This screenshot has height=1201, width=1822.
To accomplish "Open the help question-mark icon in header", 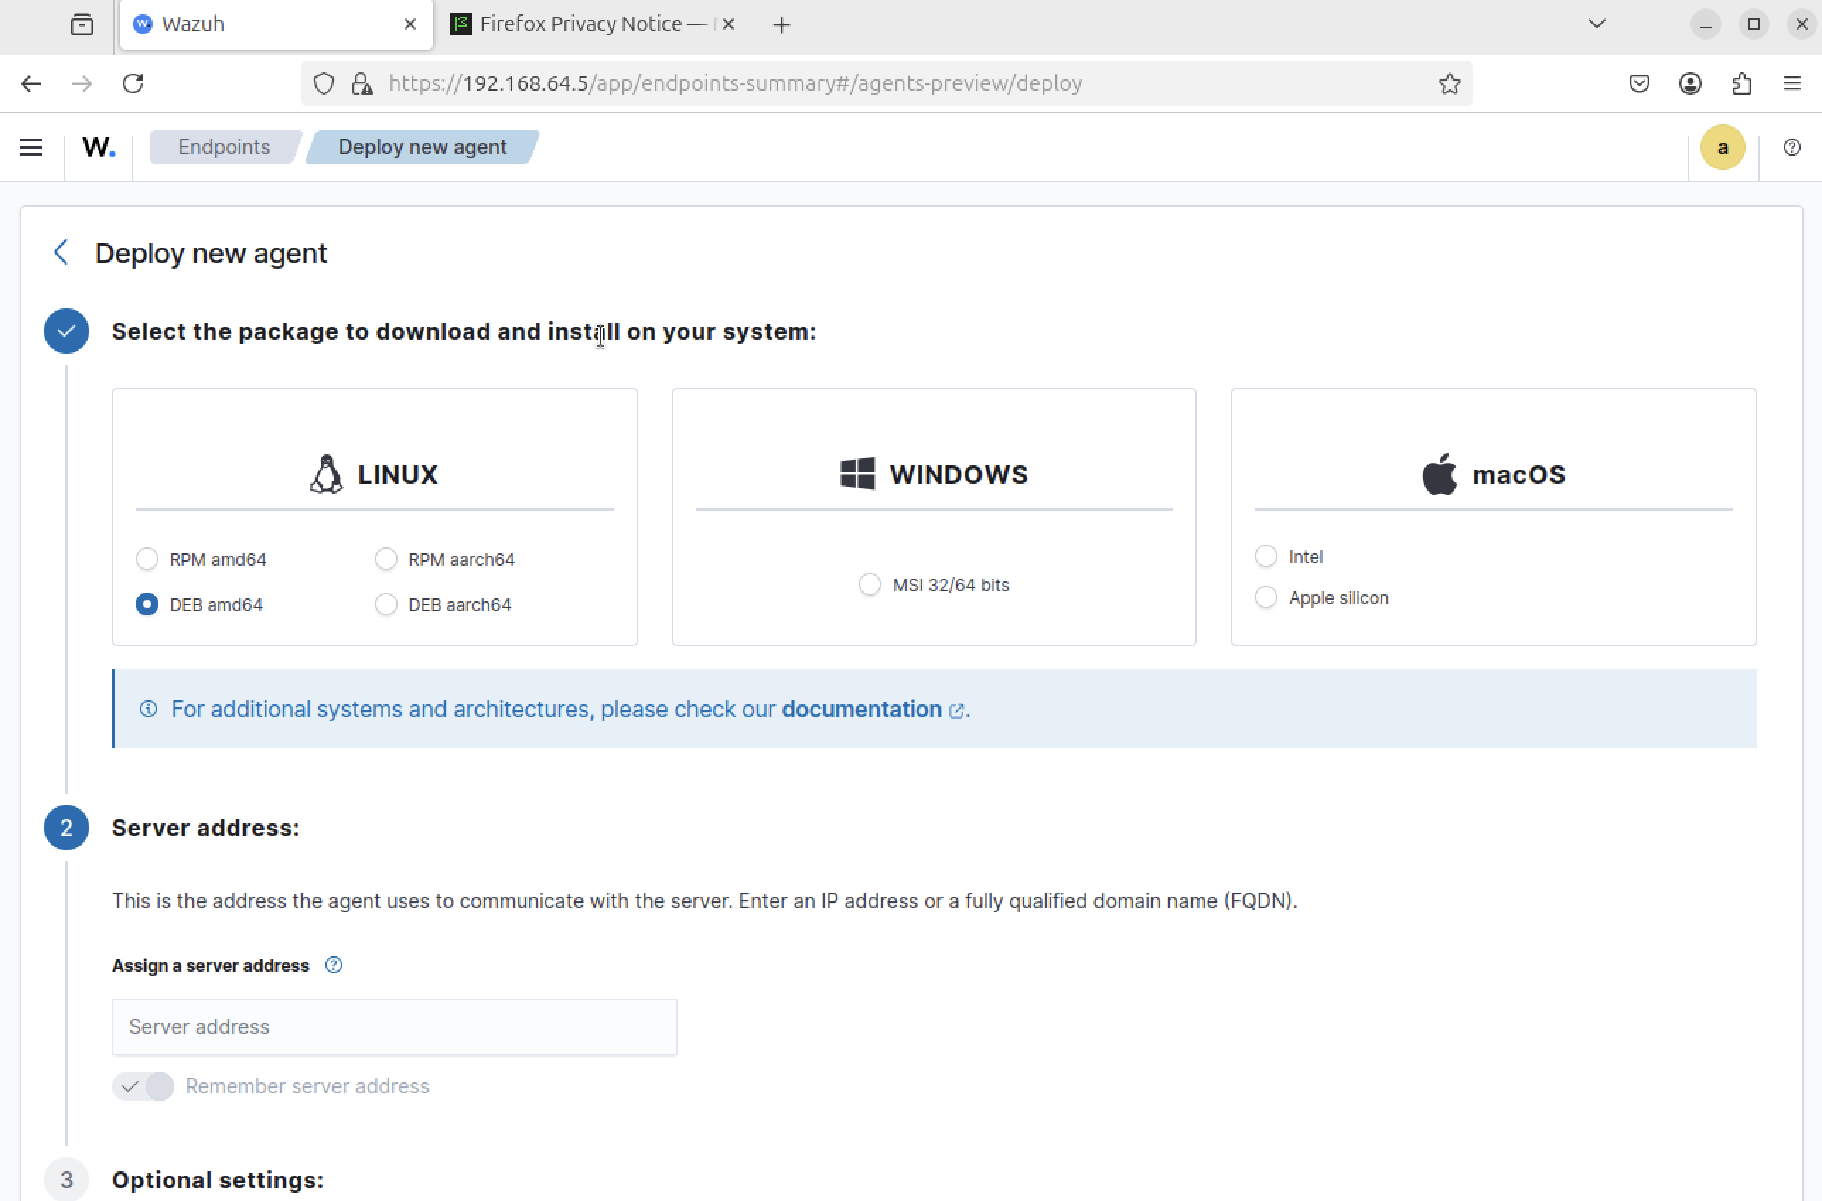I will point(1792,147).
